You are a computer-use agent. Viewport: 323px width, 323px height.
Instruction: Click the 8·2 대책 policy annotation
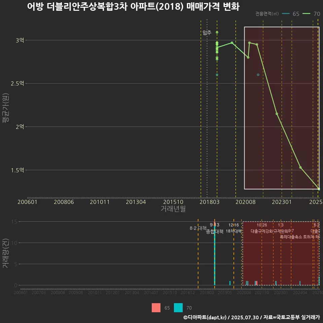coord(198,228)
